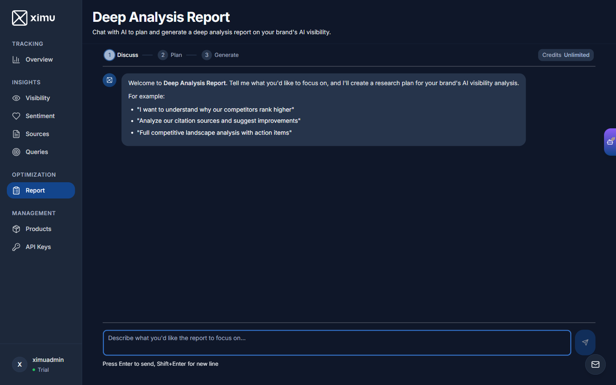The width and height of the screenshot is (616, 385).
Task: Click the 'For example:' line
Action: [x=146, y=96]
